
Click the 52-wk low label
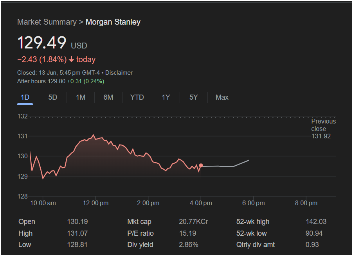point(252,233)
